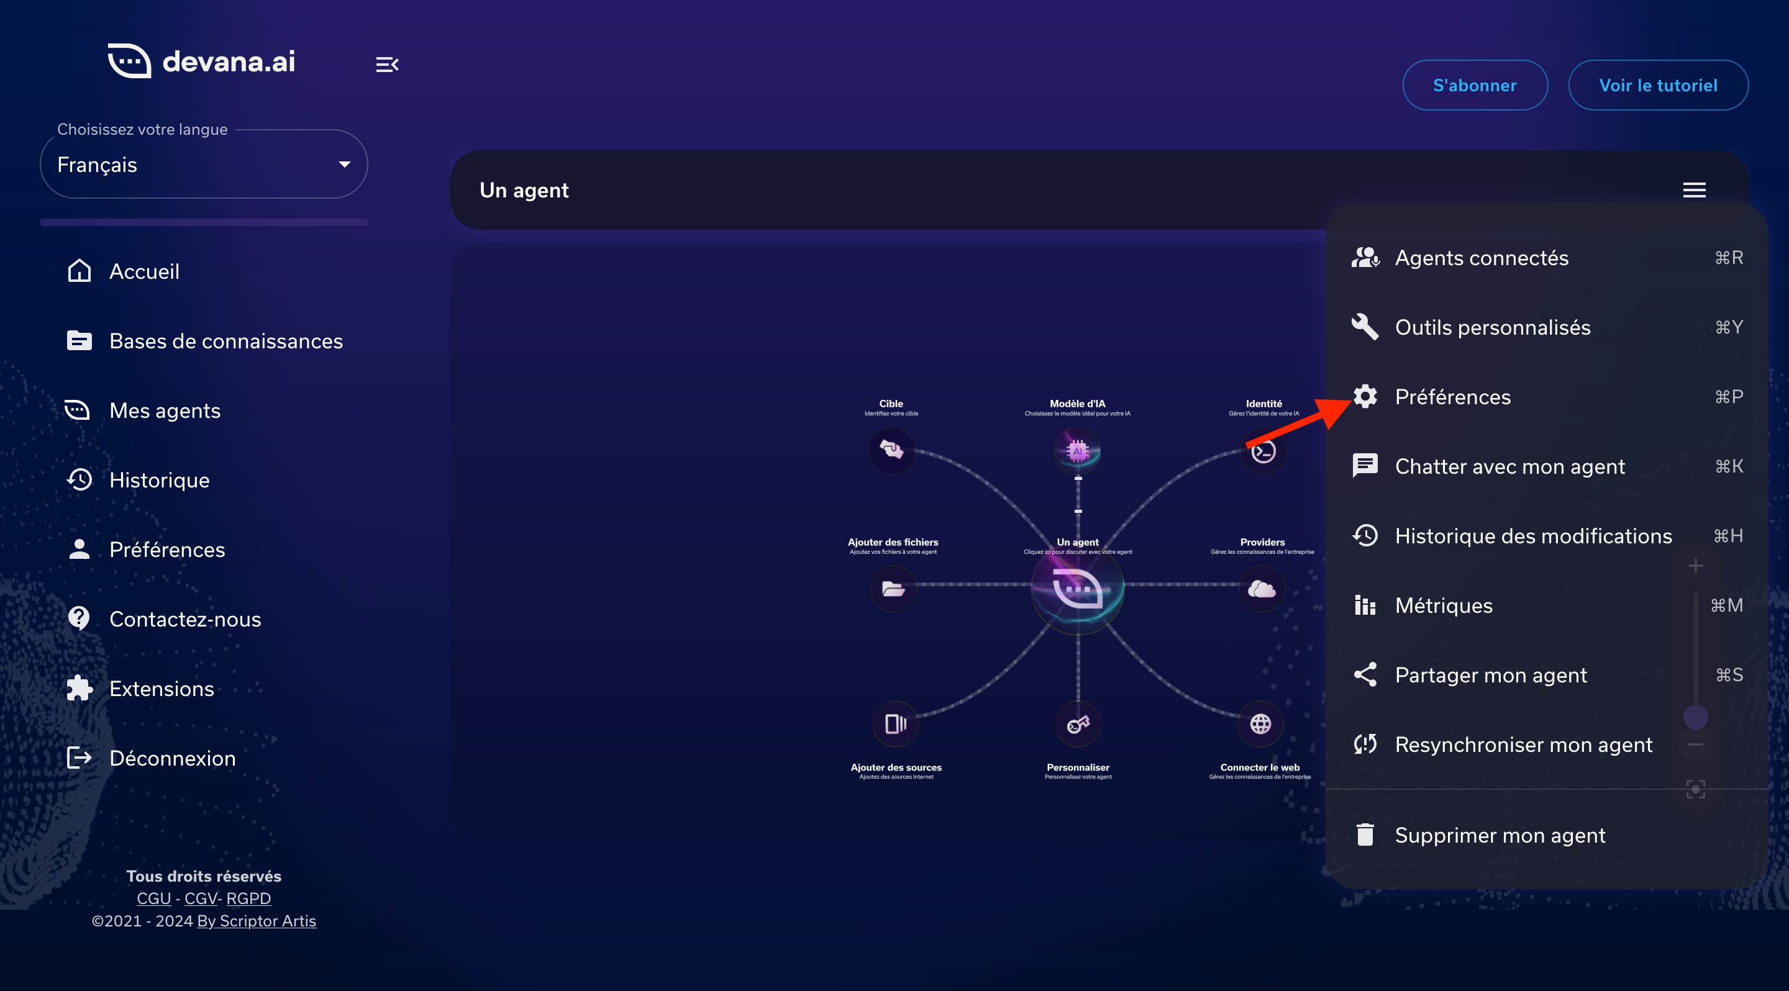
Task: Open Ajouter des fichiers folder icon
Action: pos(893,589)
